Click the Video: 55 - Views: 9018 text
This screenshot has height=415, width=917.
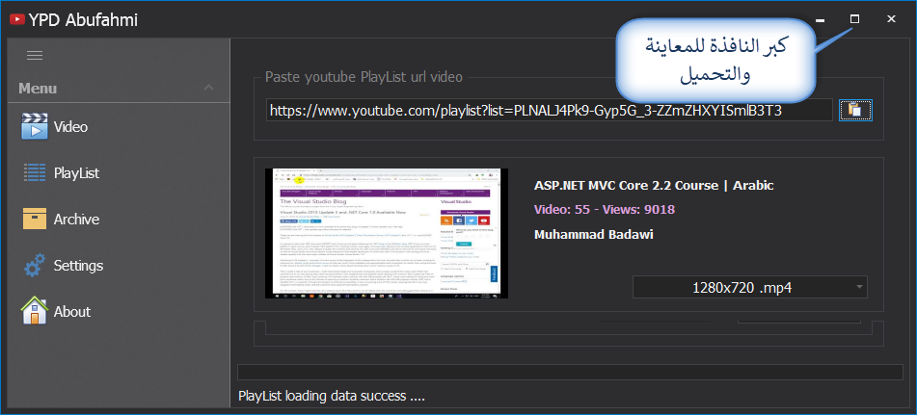point(605,210)
